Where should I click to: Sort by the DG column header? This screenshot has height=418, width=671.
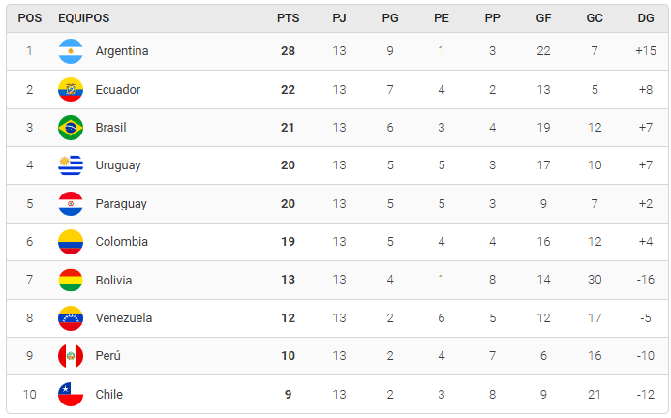point(646,18)
